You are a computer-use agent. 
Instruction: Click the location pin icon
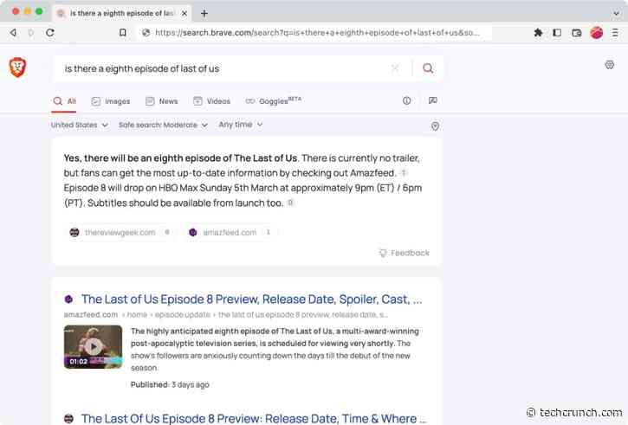(435, 126)
